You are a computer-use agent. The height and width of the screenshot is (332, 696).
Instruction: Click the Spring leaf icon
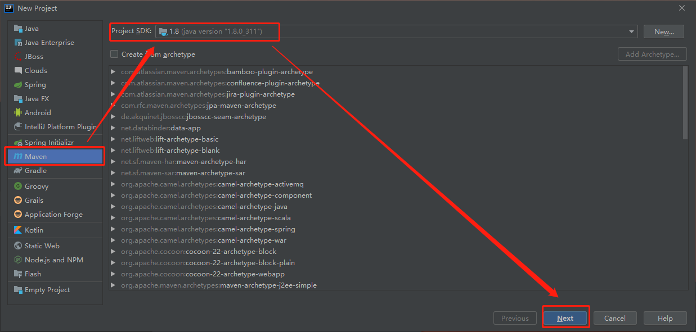pyautogui.click(x=18, y=84)
